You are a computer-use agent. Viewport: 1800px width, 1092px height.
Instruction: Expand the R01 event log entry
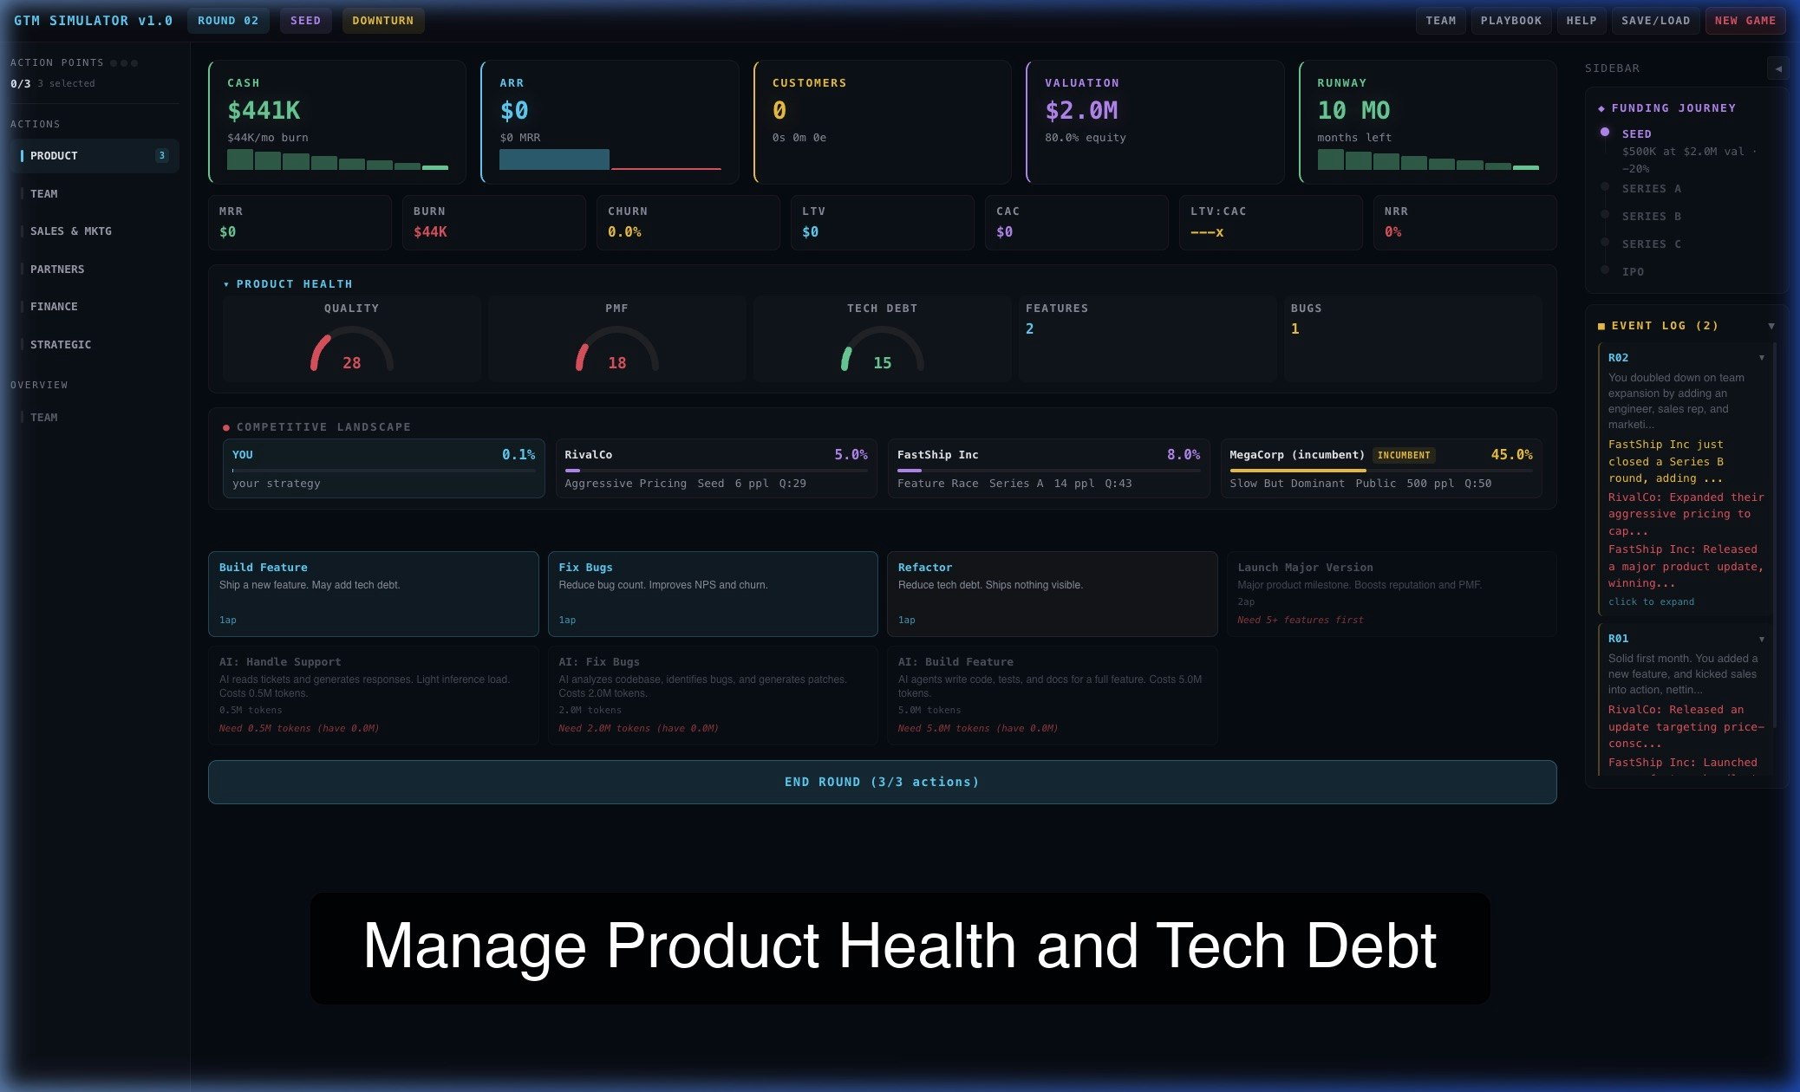(x=1761, y=639)
